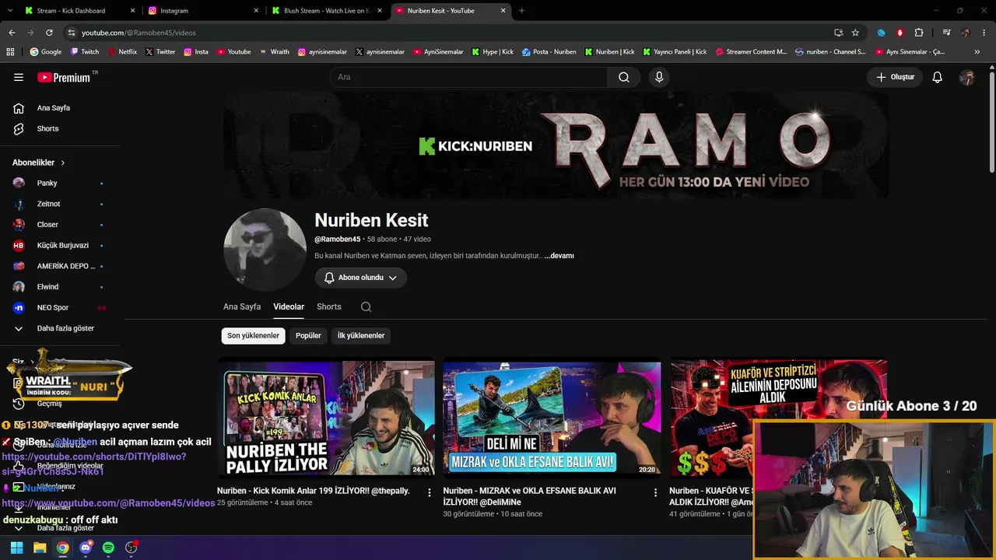Image resolution: width=996 pixels, height=560 pixels.
Task: Open options menu for Kick Komik Anlar video
Action: pos(430,492)
